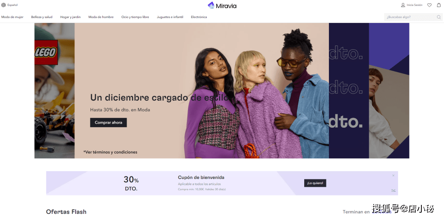The width and height of the screenshot is (444, 218).
Task: Click the search magnifier icon
Action: click(x=439, y=17)
